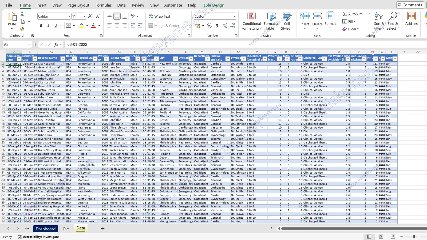Toggle Underline formatting
This screenshot has height=240, width=427.
click(56, 26)
